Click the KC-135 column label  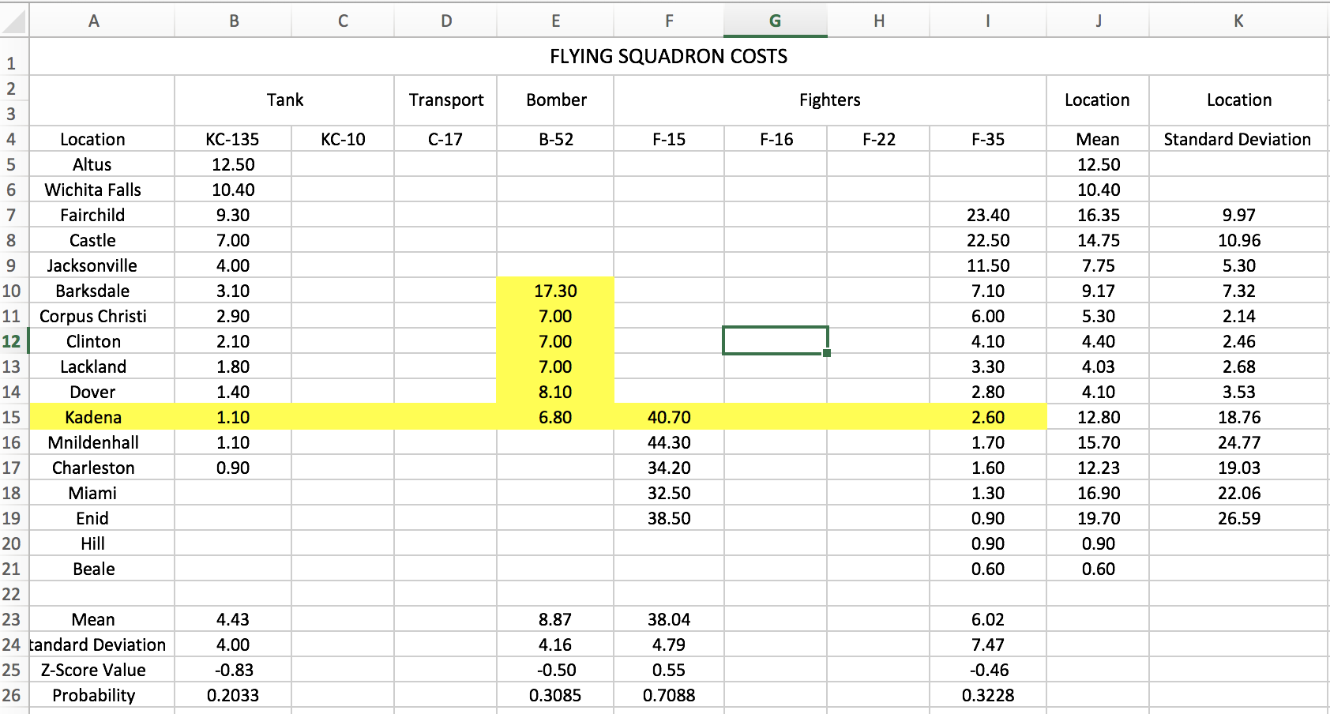pyautogui.click(x=233, y=139)
